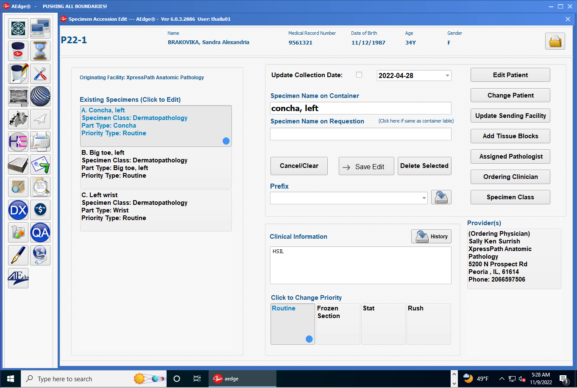Image resolution: width=577 pixels, height=388 pixels.
Task: Click the Change Patient button
Action: click(510, 95)
